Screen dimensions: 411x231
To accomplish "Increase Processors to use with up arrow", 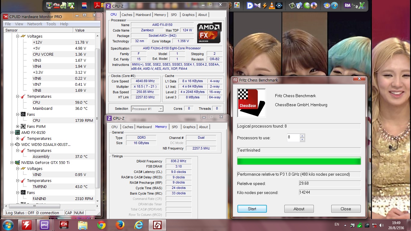I will 302,136.
